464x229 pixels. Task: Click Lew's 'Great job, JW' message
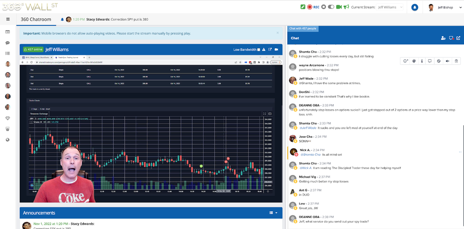pyautogui.click(x=308, y=208)
